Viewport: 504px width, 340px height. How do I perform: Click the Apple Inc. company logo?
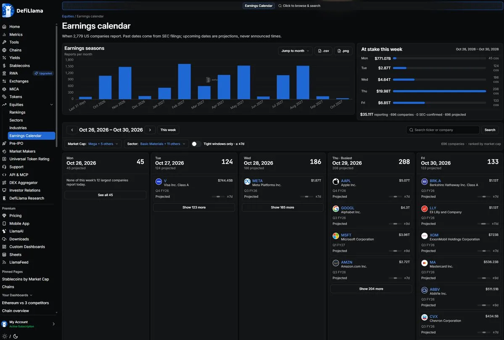coord(335,182)
